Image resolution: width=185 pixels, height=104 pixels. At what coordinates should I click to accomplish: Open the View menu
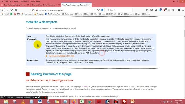pyautogui.click(x=11, y=1)
